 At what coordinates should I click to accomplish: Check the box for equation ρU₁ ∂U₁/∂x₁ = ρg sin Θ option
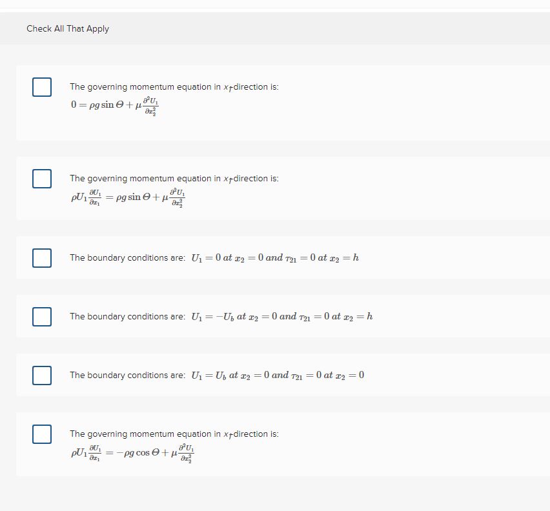click(x=41, y=178)
